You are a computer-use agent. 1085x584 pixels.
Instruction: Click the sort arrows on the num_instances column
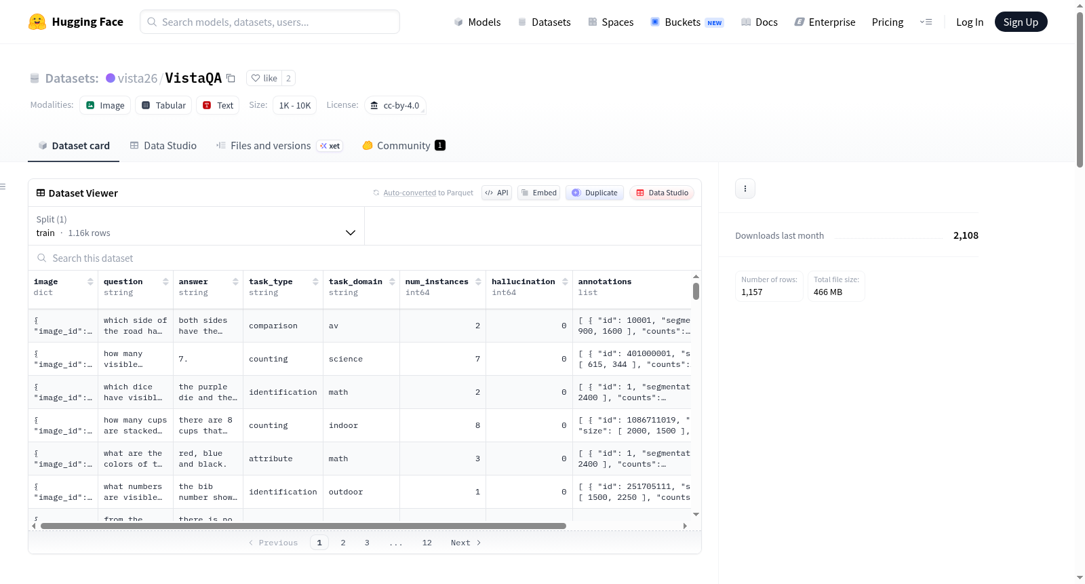coord(478,281)
